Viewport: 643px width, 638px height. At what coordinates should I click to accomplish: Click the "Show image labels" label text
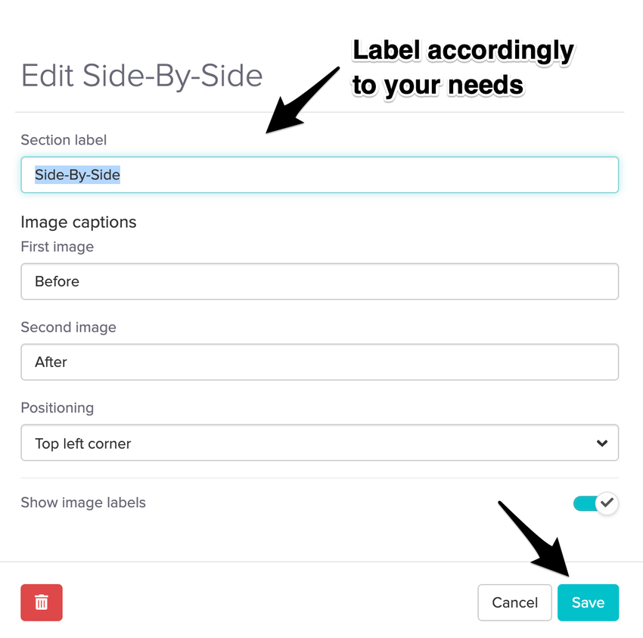(83, 503)
